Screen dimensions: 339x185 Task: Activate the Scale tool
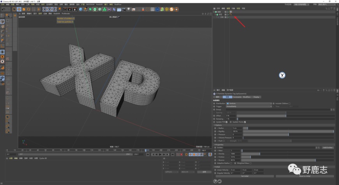[24, 9]
